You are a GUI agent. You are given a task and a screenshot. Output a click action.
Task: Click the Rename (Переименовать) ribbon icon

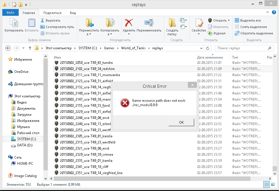tap(149, 23)
